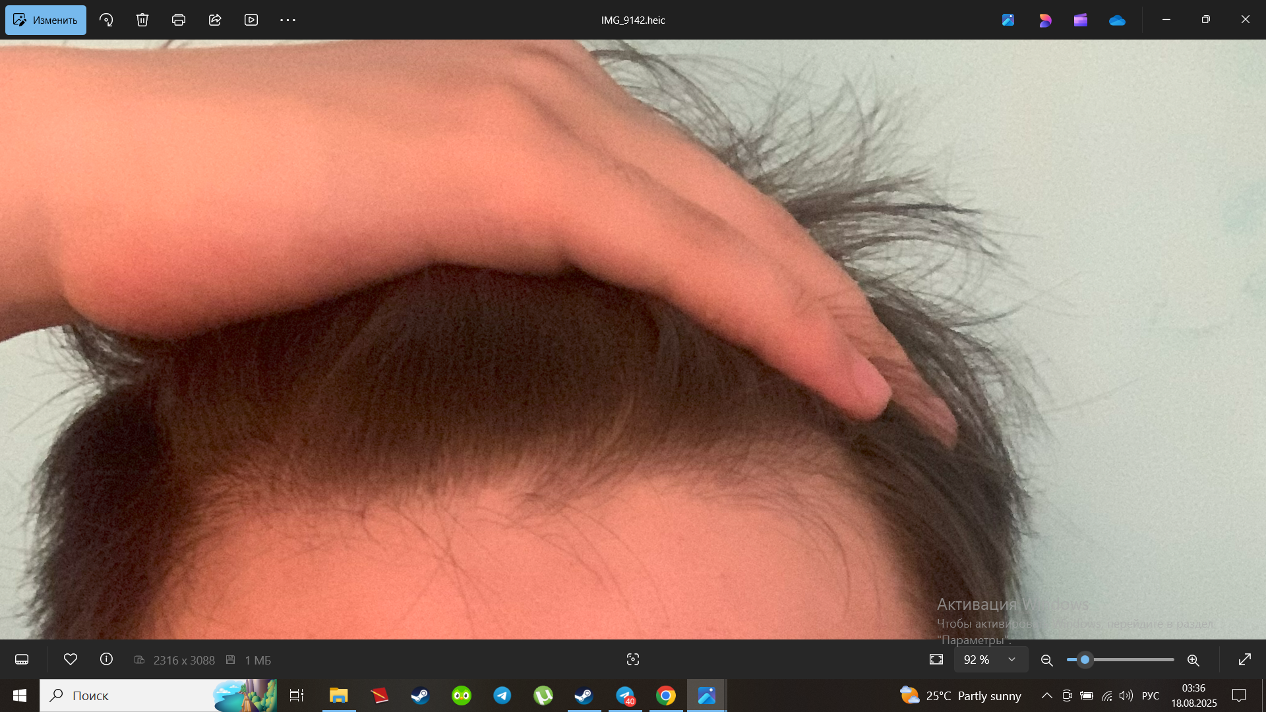Viewport: 1266px width, 712px height.
Task: Open volume control speaker icon
Action: pos(1126,696)
